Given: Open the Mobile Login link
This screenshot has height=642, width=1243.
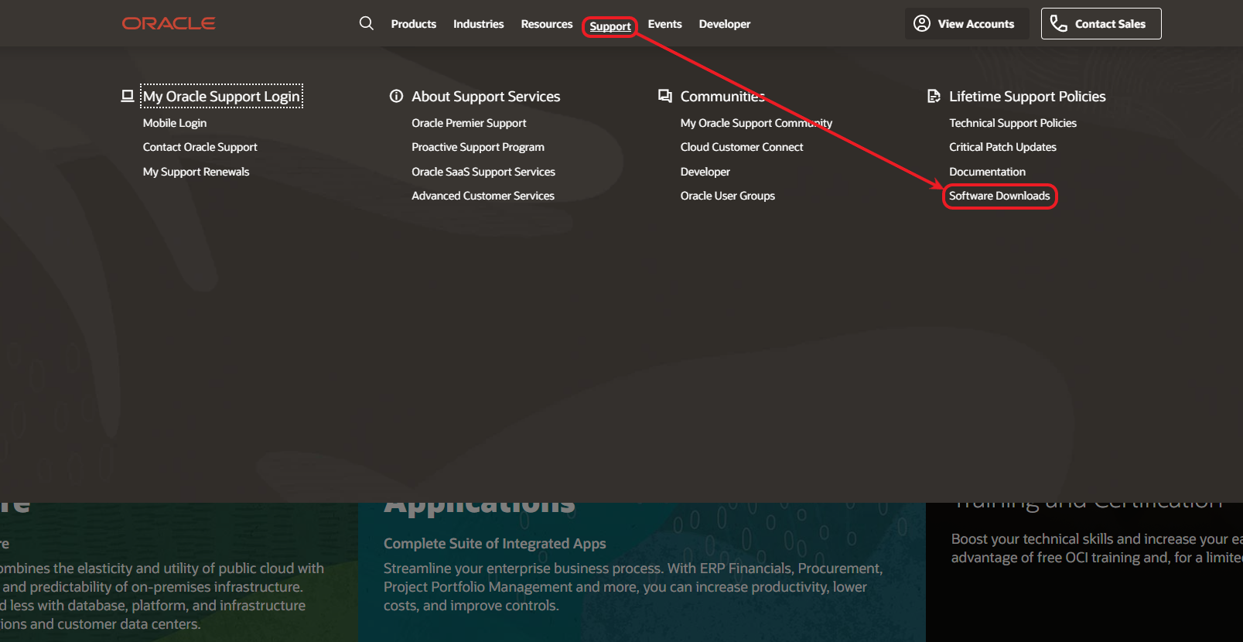Looking at the screenshot, I should [x=175, y=123].
